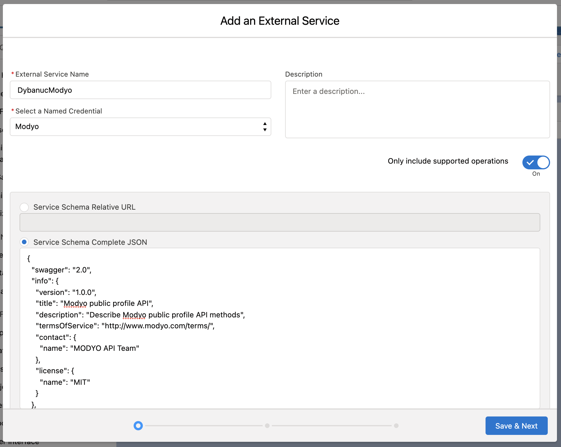Image resolution: width=561 pixels, height=447 pixels.
Task: Click the Service Schema Relative URL label
Action: 84,207
